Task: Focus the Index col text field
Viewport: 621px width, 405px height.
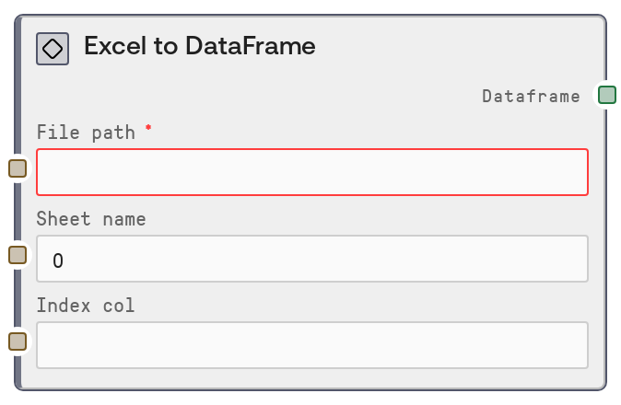Action: pyautogui.click(x=311, y=345)
